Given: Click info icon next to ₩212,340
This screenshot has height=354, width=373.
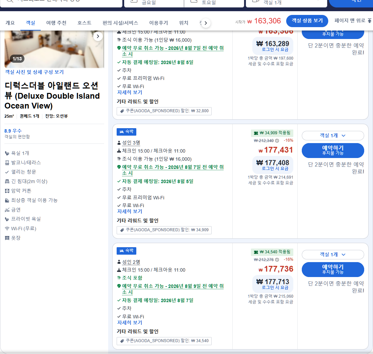Looking at the screenshot, I should pos(277,141).
